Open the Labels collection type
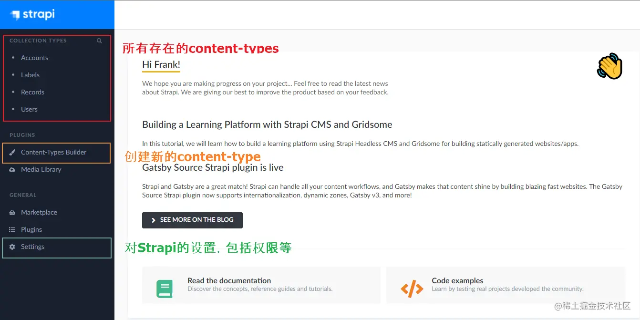Screen dimensions: 640x320 point(30,75)
